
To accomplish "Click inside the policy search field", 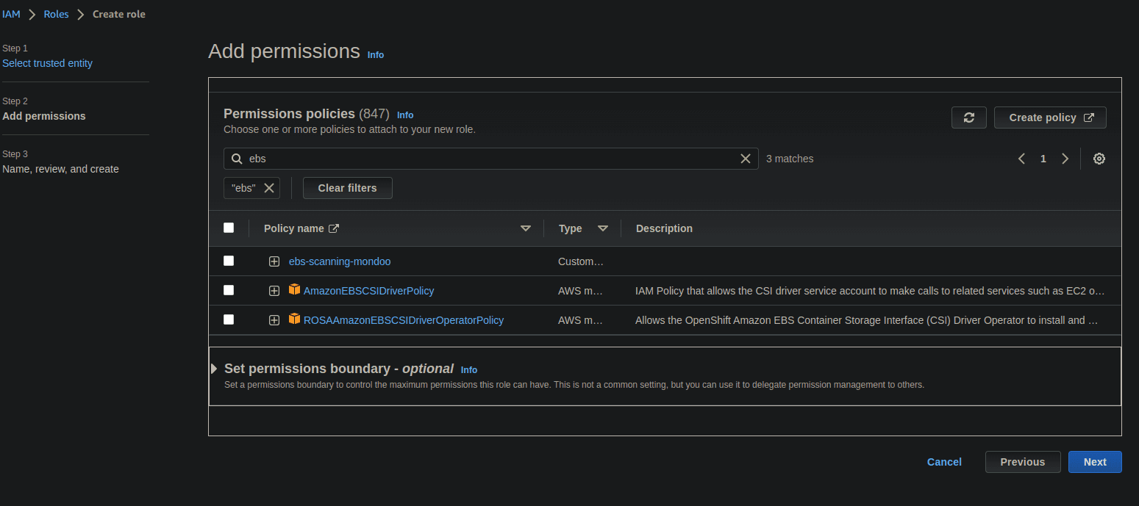I will (x=485, y=158).
